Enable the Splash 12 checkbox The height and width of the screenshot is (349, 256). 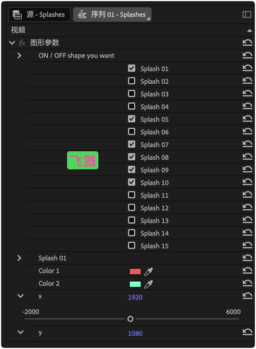click(132, 207)
